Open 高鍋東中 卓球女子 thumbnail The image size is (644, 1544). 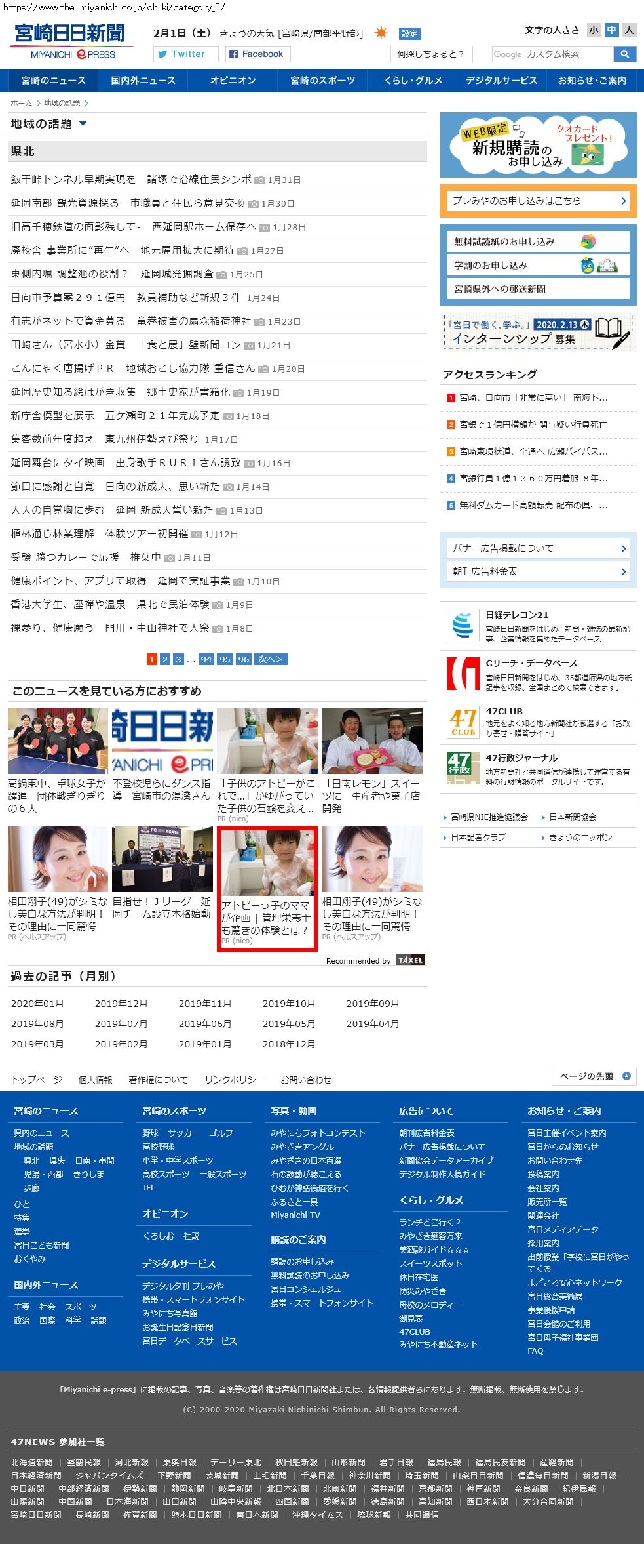(58, 741)
